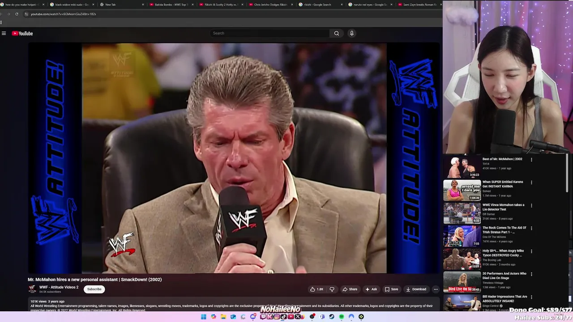The image size is (573, 322).
Task: Open options menu for 'Lie detector Test' video
Action: pyautogui.click(x=531, y=205)
